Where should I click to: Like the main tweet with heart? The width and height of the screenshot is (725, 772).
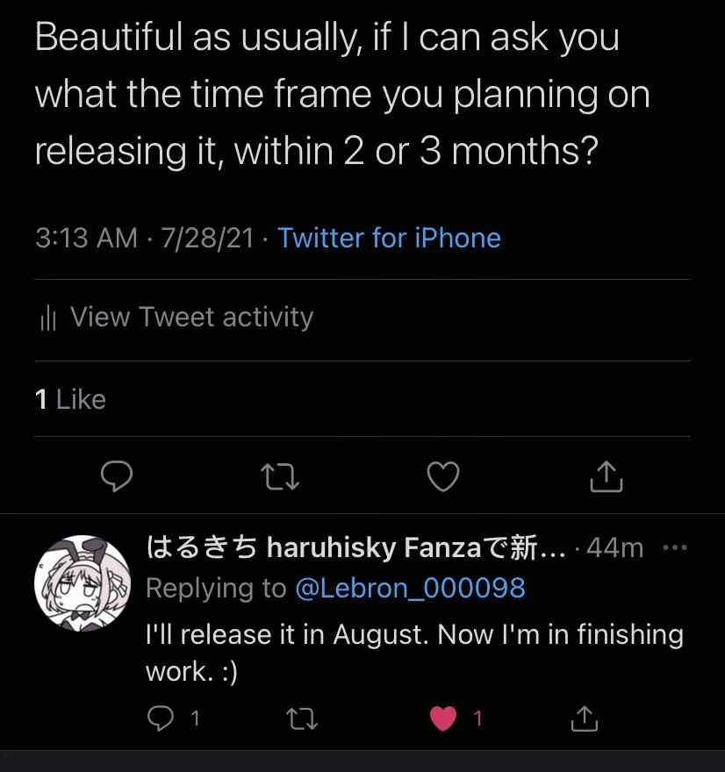pos(442,476)
